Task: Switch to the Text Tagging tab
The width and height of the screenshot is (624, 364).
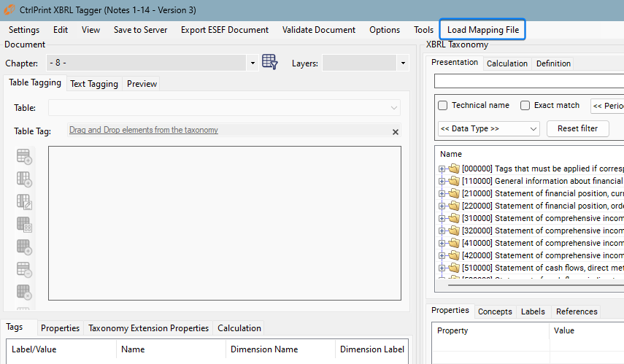Action: click(93, 84)
